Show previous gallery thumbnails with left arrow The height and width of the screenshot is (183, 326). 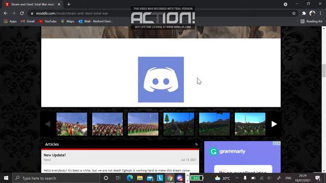pos(47,124)
